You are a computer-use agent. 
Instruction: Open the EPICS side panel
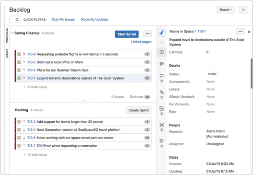[x=7, y=53]
